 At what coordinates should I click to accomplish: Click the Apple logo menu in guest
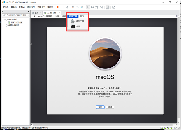pos(34,16)
